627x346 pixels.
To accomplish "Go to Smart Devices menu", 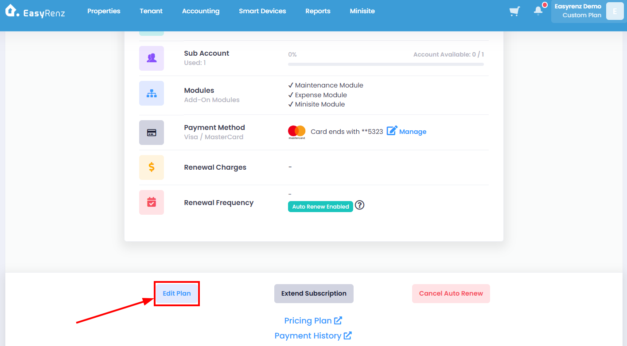I will [262, 11].
